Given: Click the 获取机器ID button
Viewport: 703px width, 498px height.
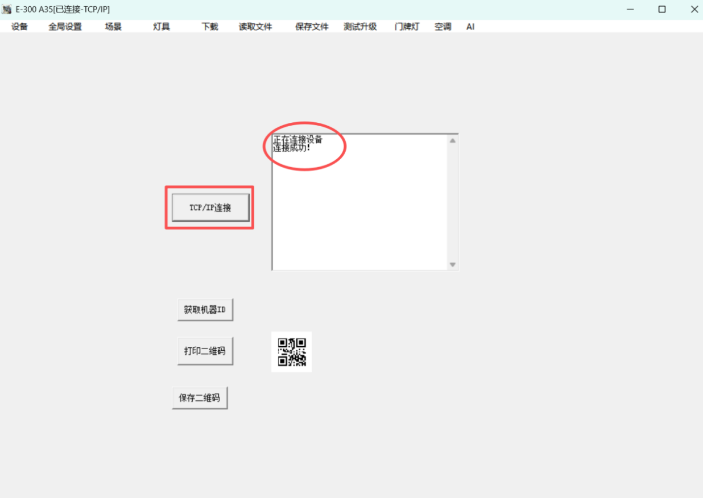Looking at the screenshot, I should point(205,310).
